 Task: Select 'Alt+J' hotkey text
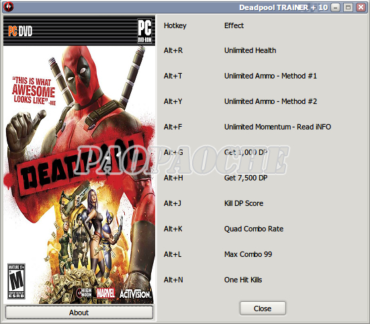point(173,203)
